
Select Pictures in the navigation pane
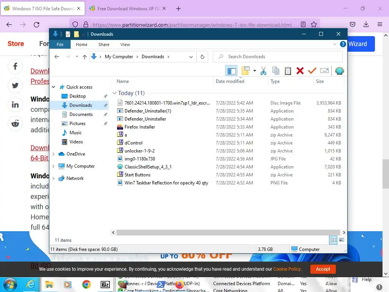coord(77,124)
